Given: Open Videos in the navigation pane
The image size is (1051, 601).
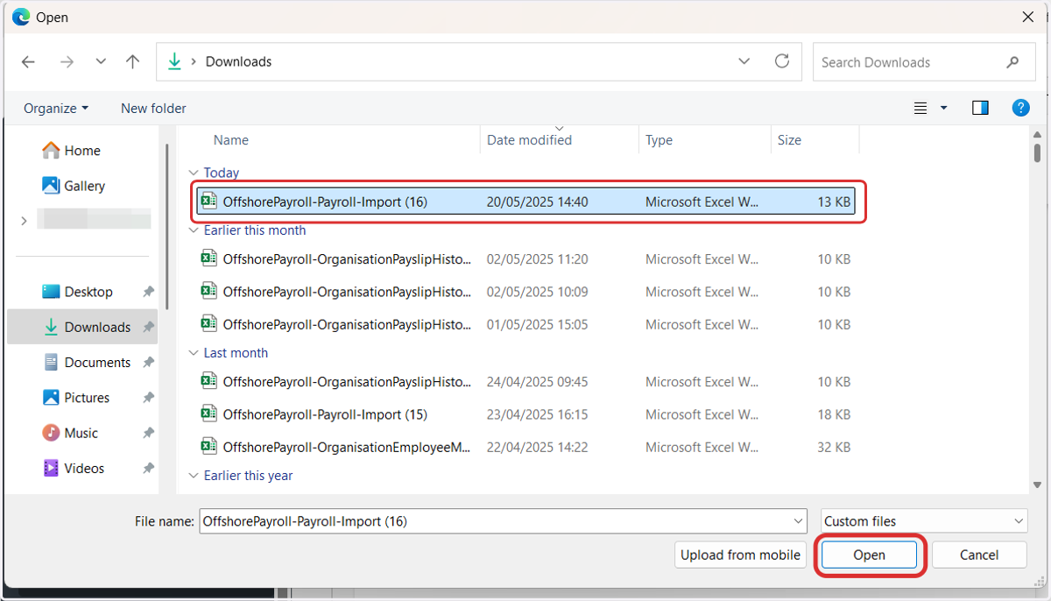Looking at the screenshot, I should tap(74, 468).
